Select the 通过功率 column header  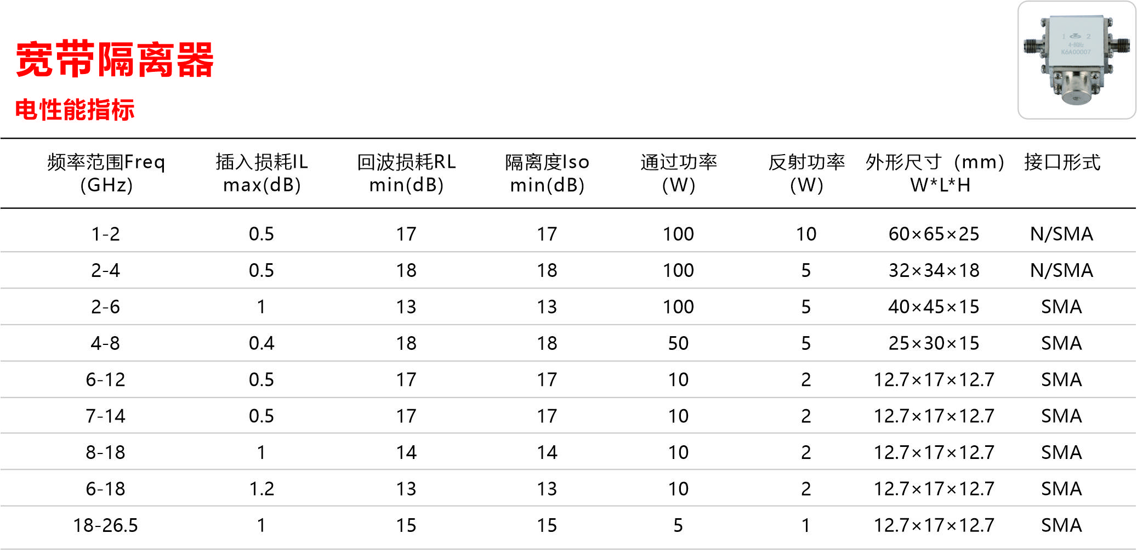click(678, 173)
